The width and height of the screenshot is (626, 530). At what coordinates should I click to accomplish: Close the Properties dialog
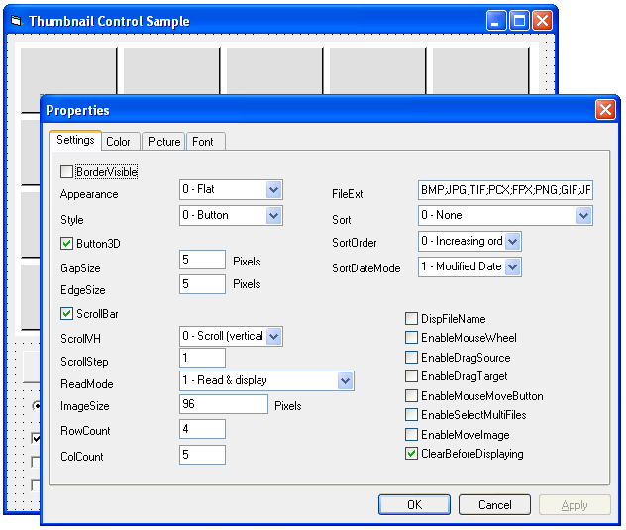604,110
